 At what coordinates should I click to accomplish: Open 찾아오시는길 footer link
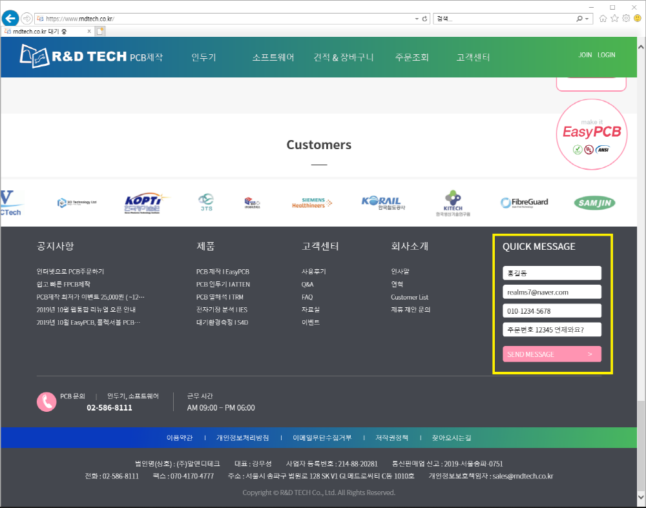(451, 438)
